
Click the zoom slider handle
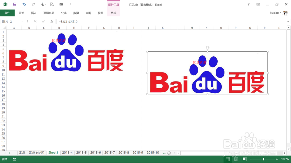[264, 159]
